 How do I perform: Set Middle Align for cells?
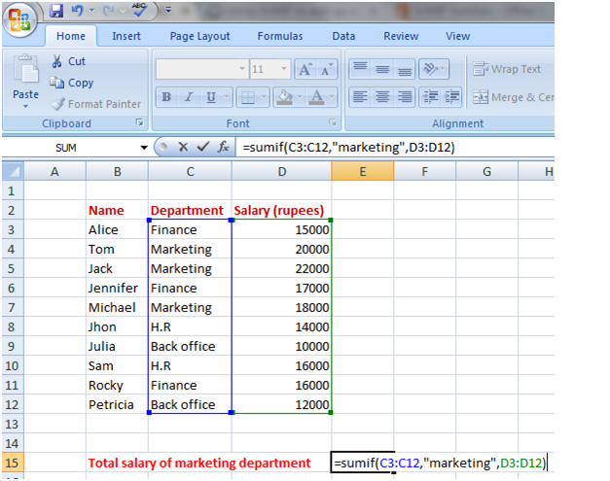[382, 69]
